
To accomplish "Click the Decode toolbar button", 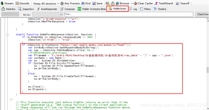I will [x=22, y=3].
